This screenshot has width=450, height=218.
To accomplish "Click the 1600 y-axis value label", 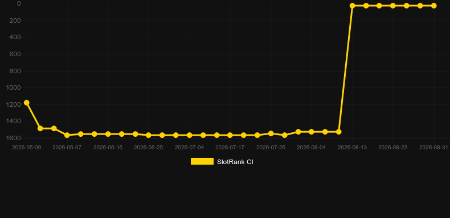I will [14, 138].
